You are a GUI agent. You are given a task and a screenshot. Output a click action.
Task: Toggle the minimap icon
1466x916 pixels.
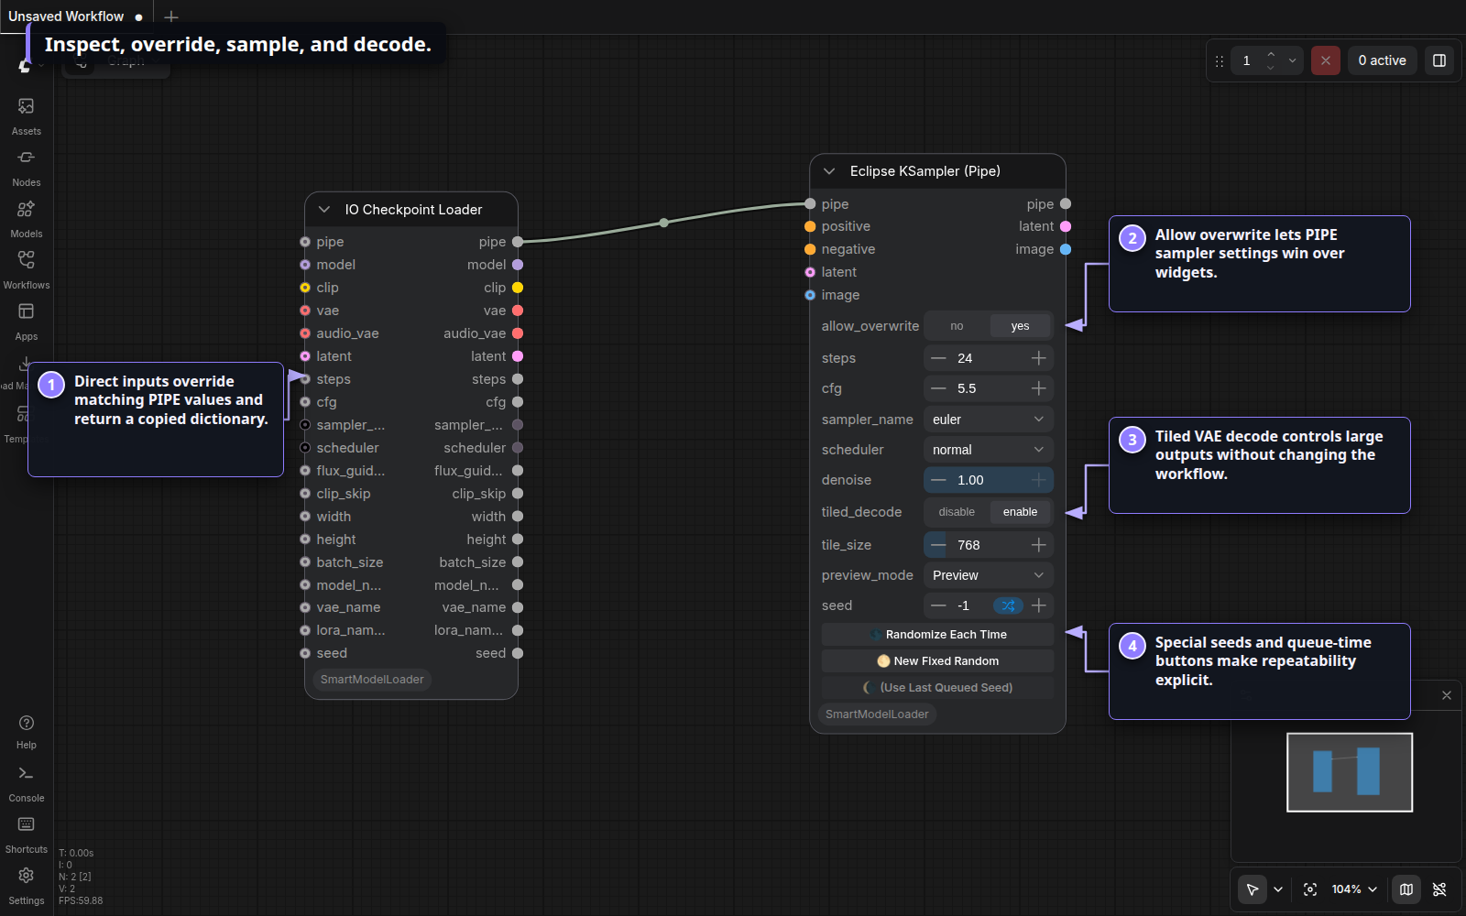coord(1406,889)
